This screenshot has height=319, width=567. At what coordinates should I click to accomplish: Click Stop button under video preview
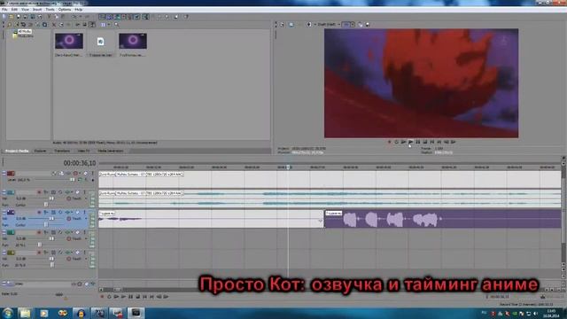click(x=425, y=142)
